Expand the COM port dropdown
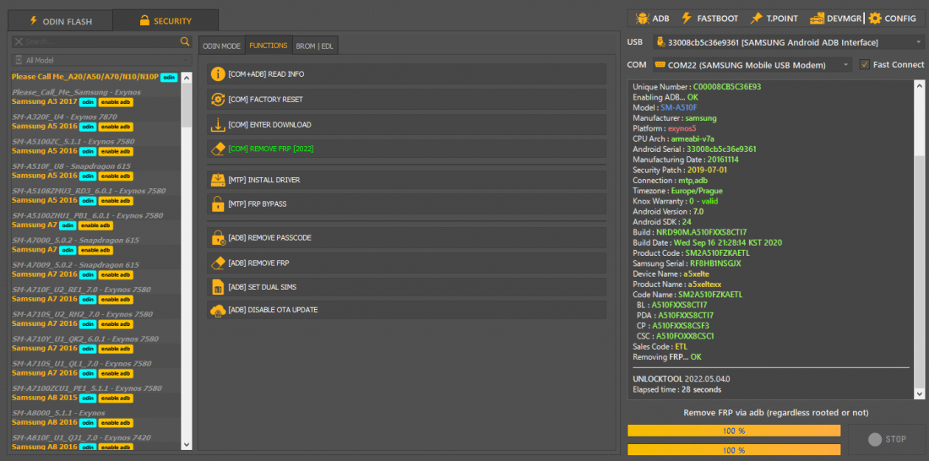The image size is (929, 461). [x=845, y=64]
